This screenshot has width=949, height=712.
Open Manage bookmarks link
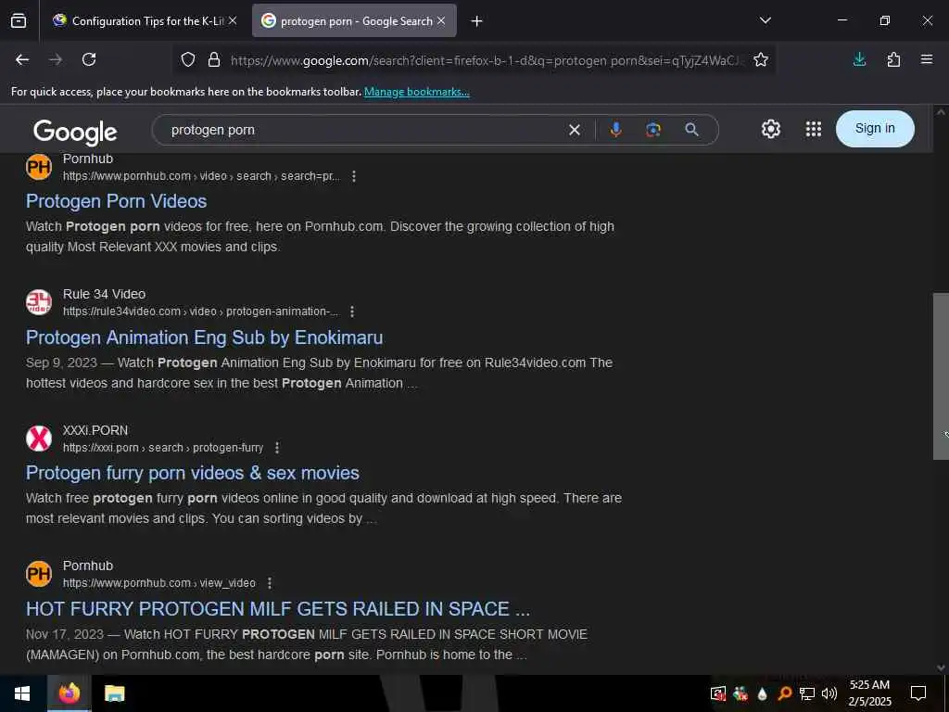(416, 92)
